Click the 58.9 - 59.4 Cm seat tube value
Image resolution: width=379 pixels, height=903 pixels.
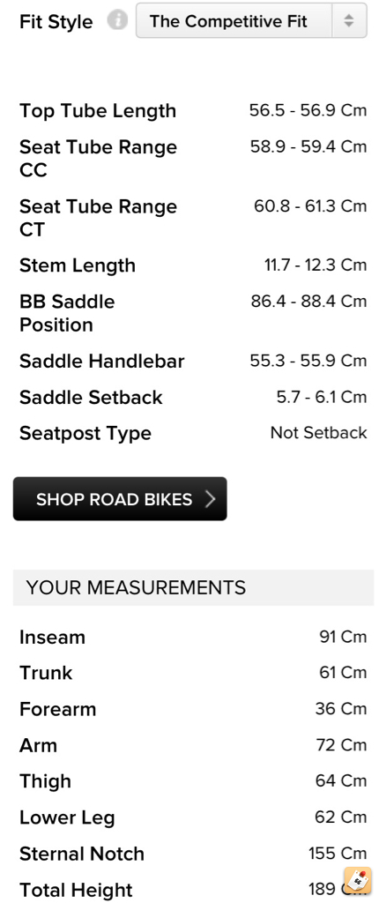308,147
